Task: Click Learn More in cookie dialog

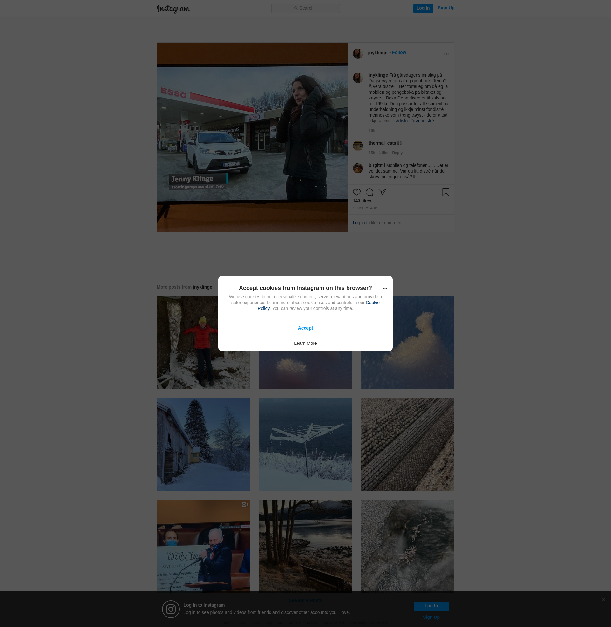Action: (x=305, y=343)
